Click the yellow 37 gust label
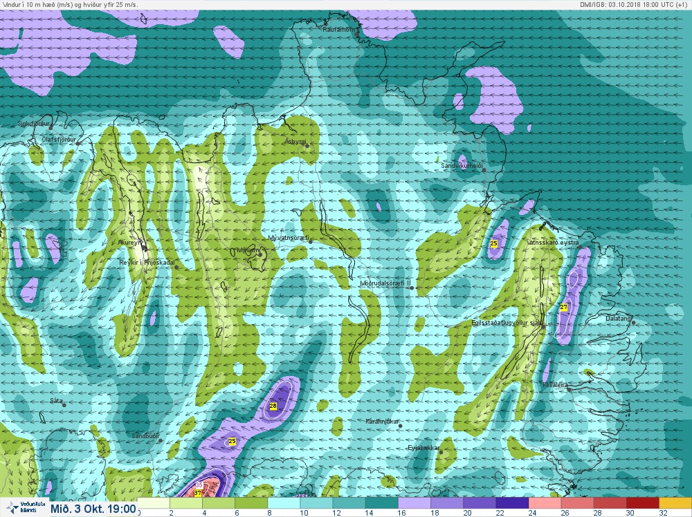 pyautogui.click(x=197, y=493)
